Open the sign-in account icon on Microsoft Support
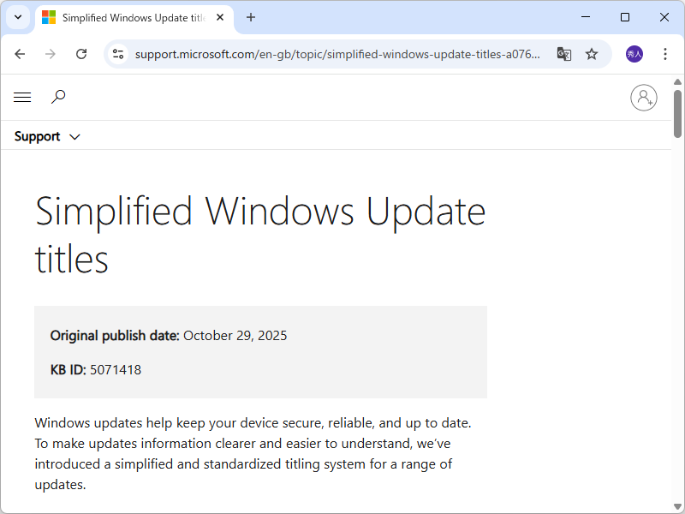Viewport: 685px width, 514px height. (x=644, y=97)
